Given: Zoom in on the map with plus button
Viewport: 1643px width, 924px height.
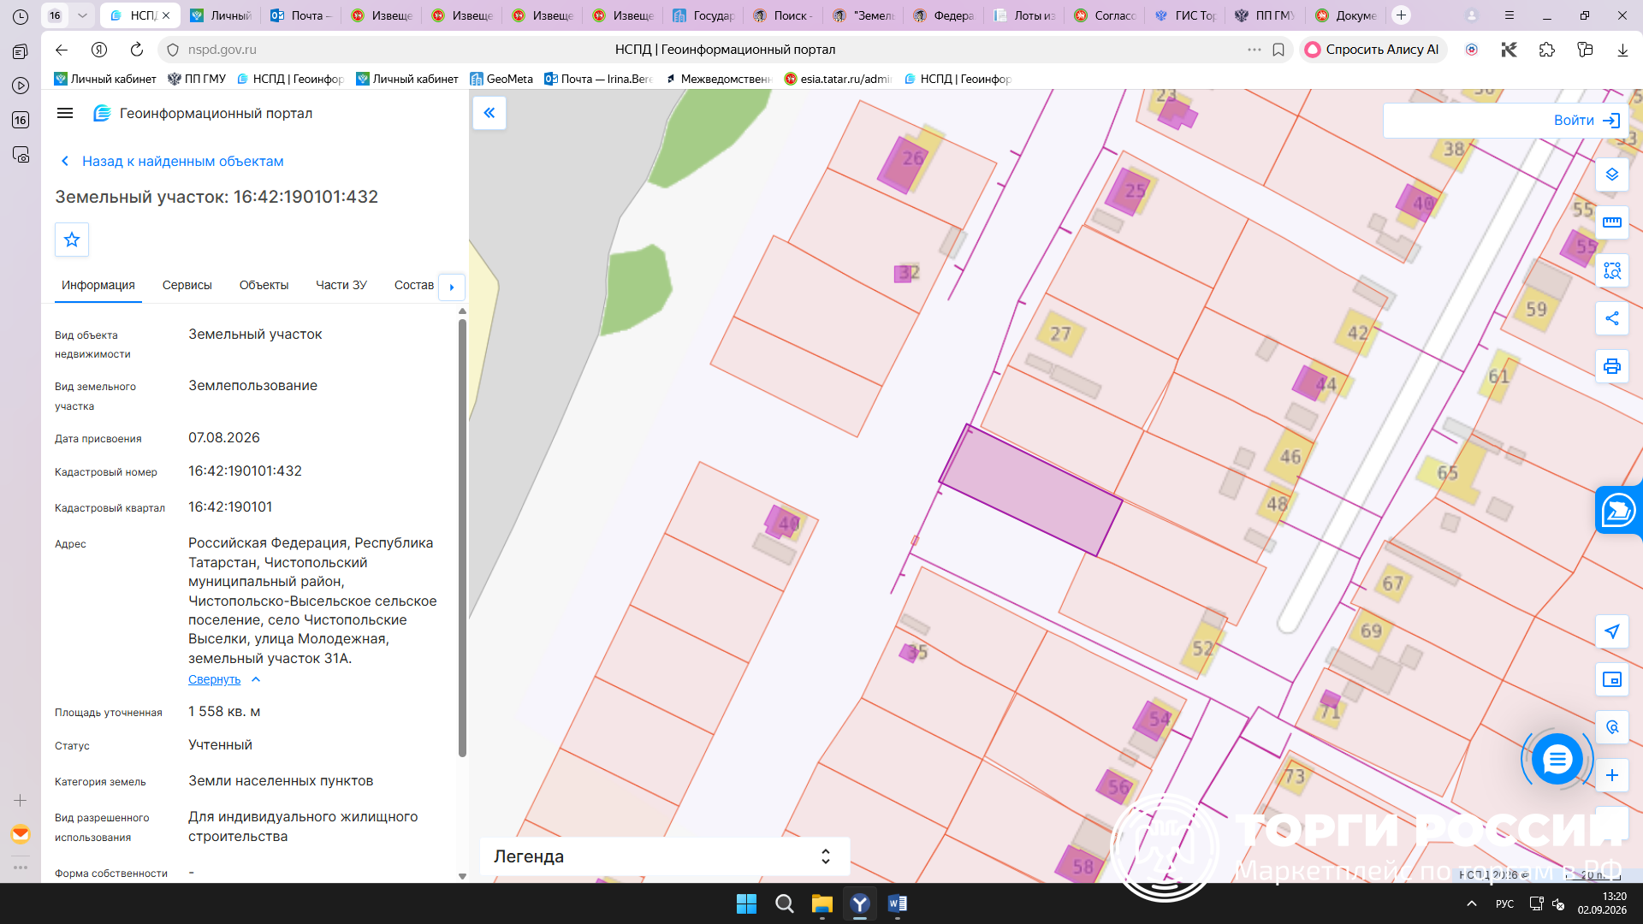Looking at the screenshot, I should (x=1612, y=775).
